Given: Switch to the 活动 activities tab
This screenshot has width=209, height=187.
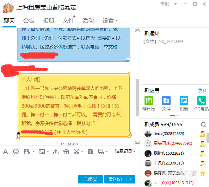Looking at the screenshot, I should (88, 21).
